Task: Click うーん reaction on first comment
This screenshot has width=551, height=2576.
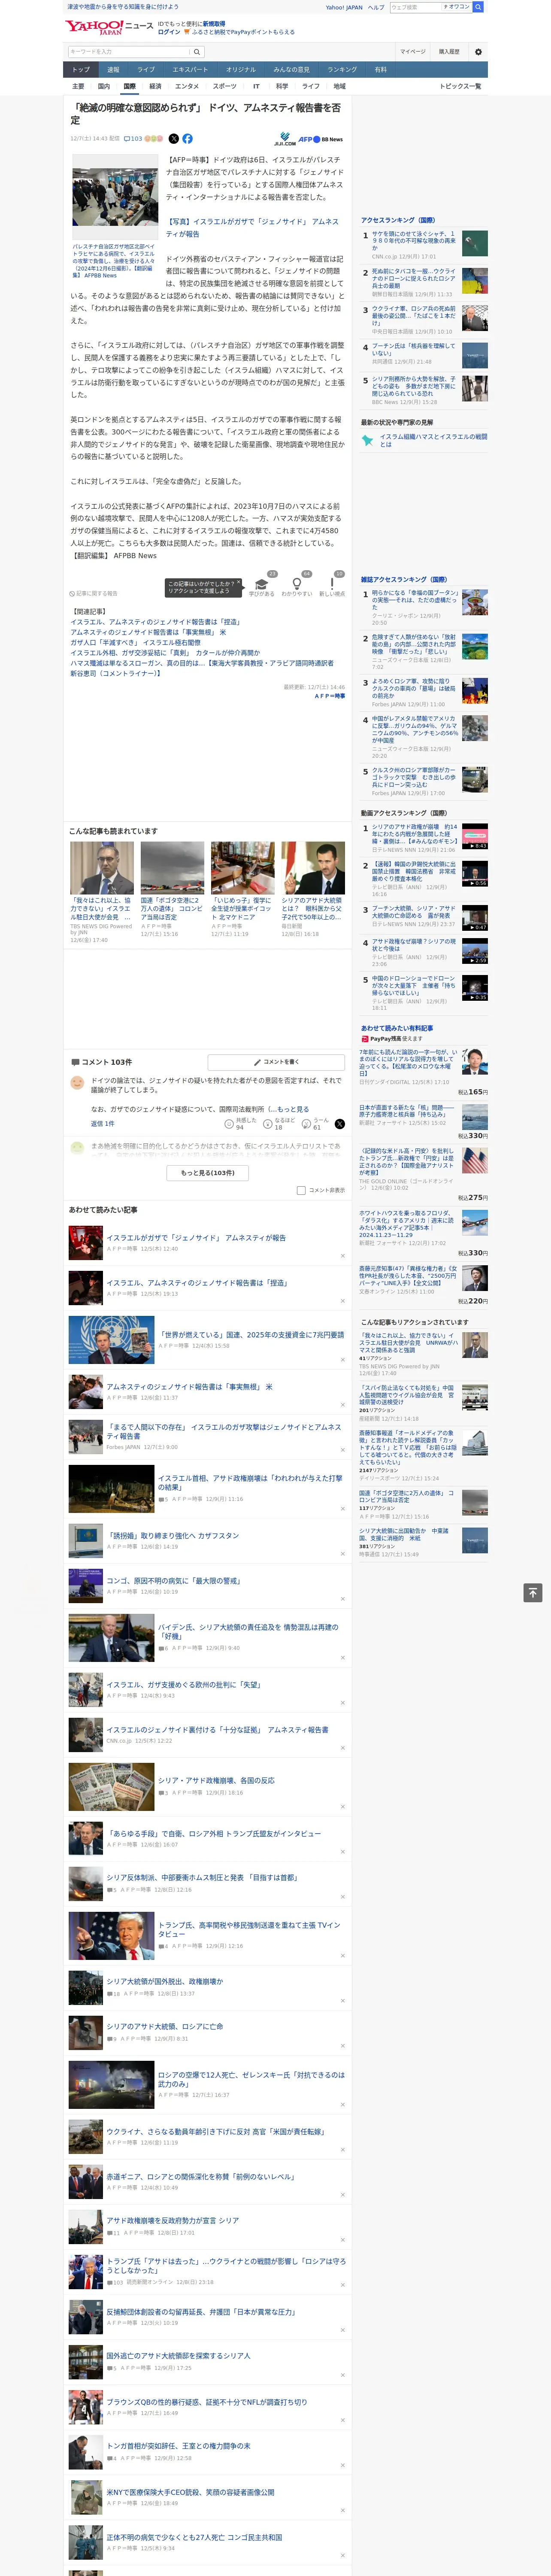Action: (x=314, y=1124)
